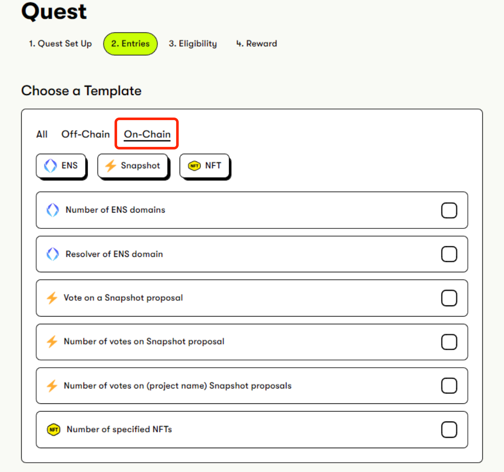Click the Snapshot filter button
504x472 pixels.
pos(133,166)
